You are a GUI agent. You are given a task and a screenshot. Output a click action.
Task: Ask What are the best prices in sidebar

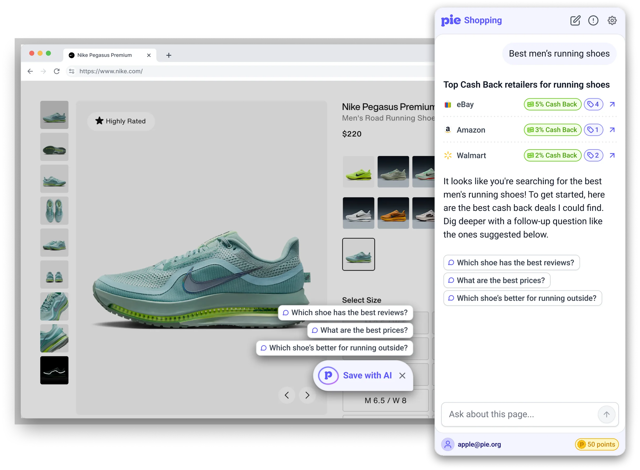497,280
